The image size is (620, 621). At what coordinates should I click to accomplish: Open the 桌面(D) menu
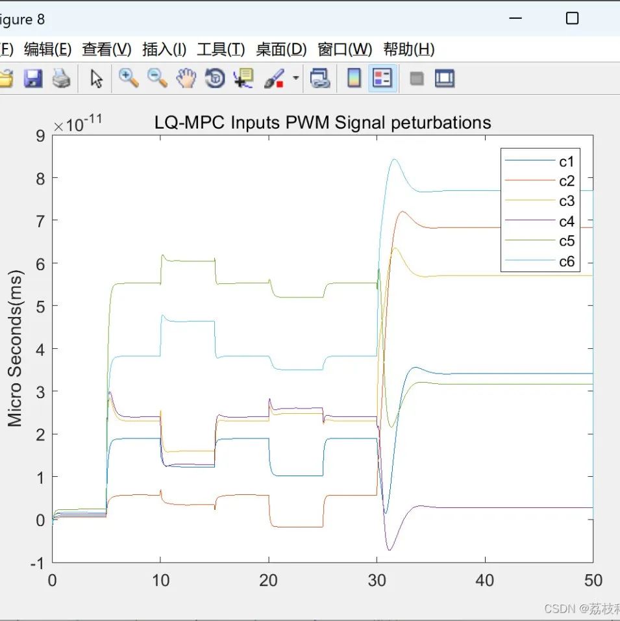[x=281, y=49]
